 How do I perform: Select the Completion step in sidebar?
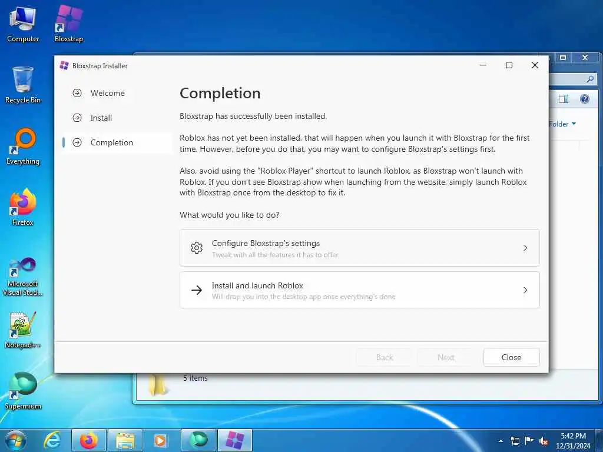click(117, 142)
